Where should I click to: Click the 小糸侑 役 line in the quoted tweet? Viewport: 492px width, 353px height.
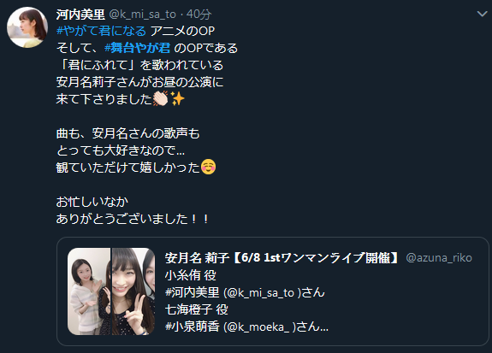(x=191, y=275)
